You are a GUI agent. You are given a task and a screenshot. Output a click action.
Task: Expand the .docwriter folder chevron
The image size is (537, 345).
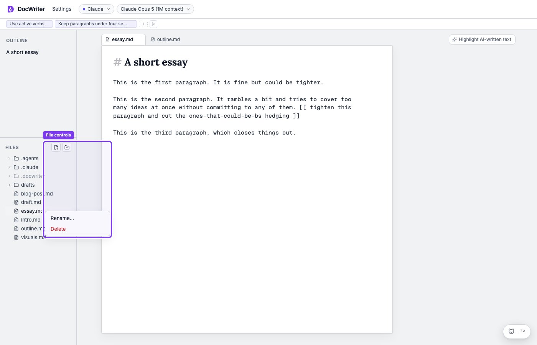click(9, 176)
